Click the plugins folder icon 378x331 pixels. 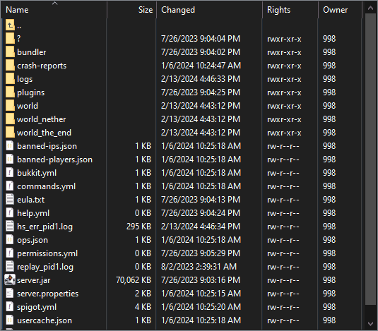(x=10, y=92)
